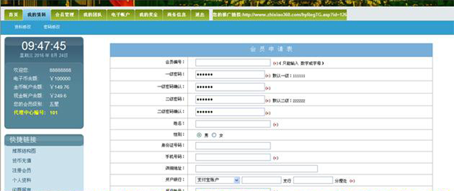The image size is (454, 191).
Task: Click the clock display 09:47:45
Action: (x=44, y=46)
